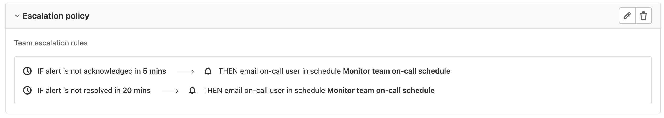Click the clock icon on the acknowledged rule

(27, 71)
